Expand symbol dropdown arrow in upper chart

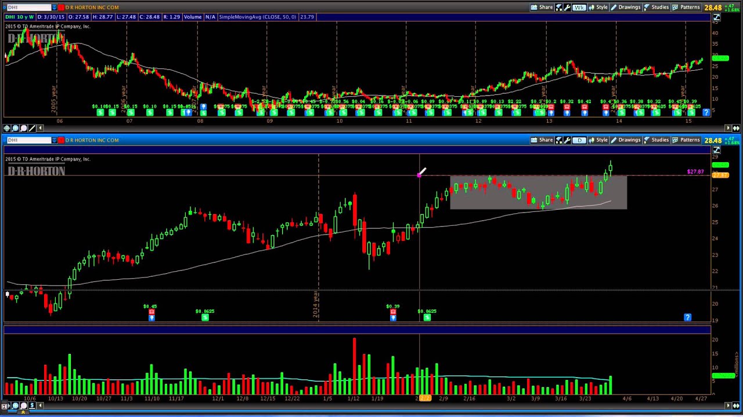(x=54, y=8)
